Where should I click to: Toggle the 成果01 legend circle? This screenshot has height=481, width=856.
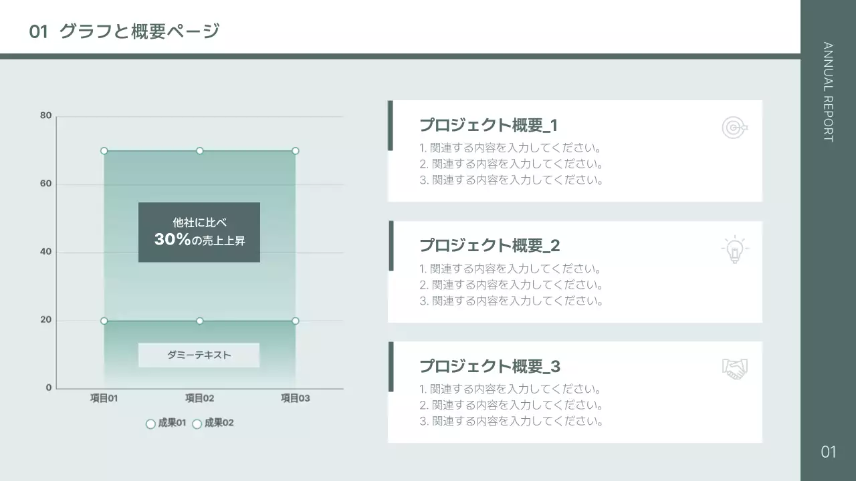click(x=150, y=423)
